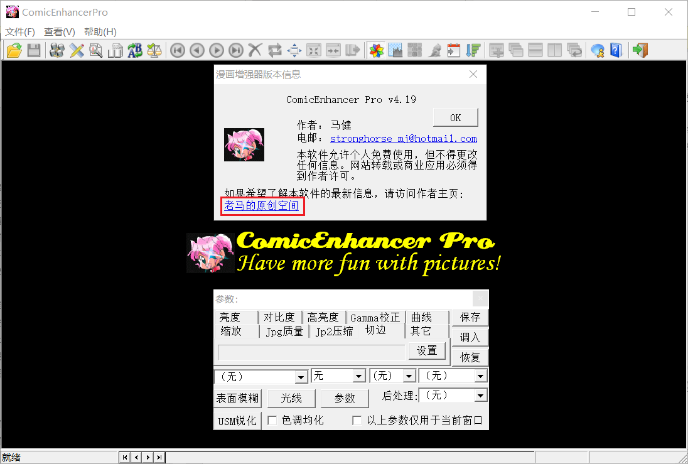Switch to the Jpg质量 tab
The width and height of the screenshot is (688, 464).
(x=284, y=331)
